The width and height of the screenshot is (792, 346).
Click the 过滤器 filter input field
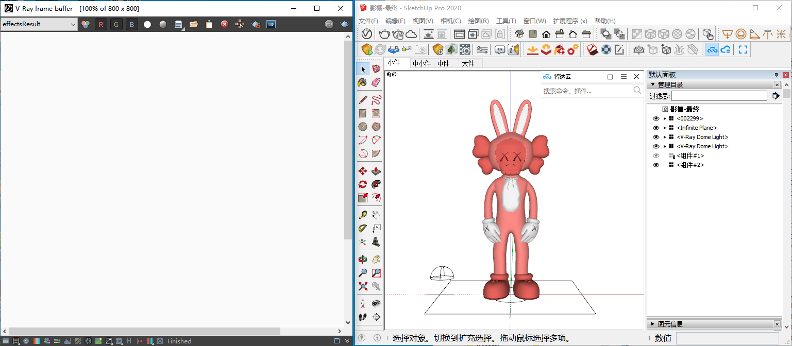click(x=719, y=96)
